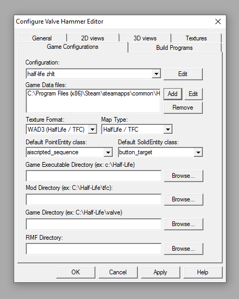The height and width of the screenshot is (299, 239).
Task: Click the OK button
Action: (75, 272)
